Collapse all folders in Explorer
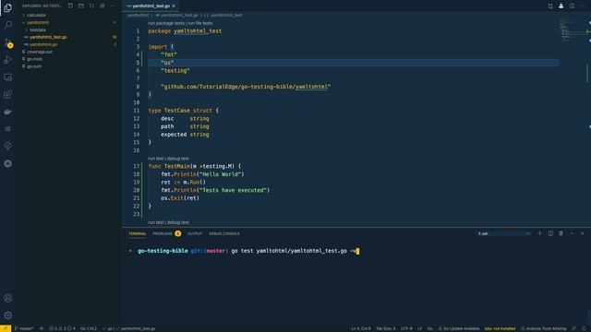Image resolution: width=591 pixels, height=332 pixels. click(103, 6)
